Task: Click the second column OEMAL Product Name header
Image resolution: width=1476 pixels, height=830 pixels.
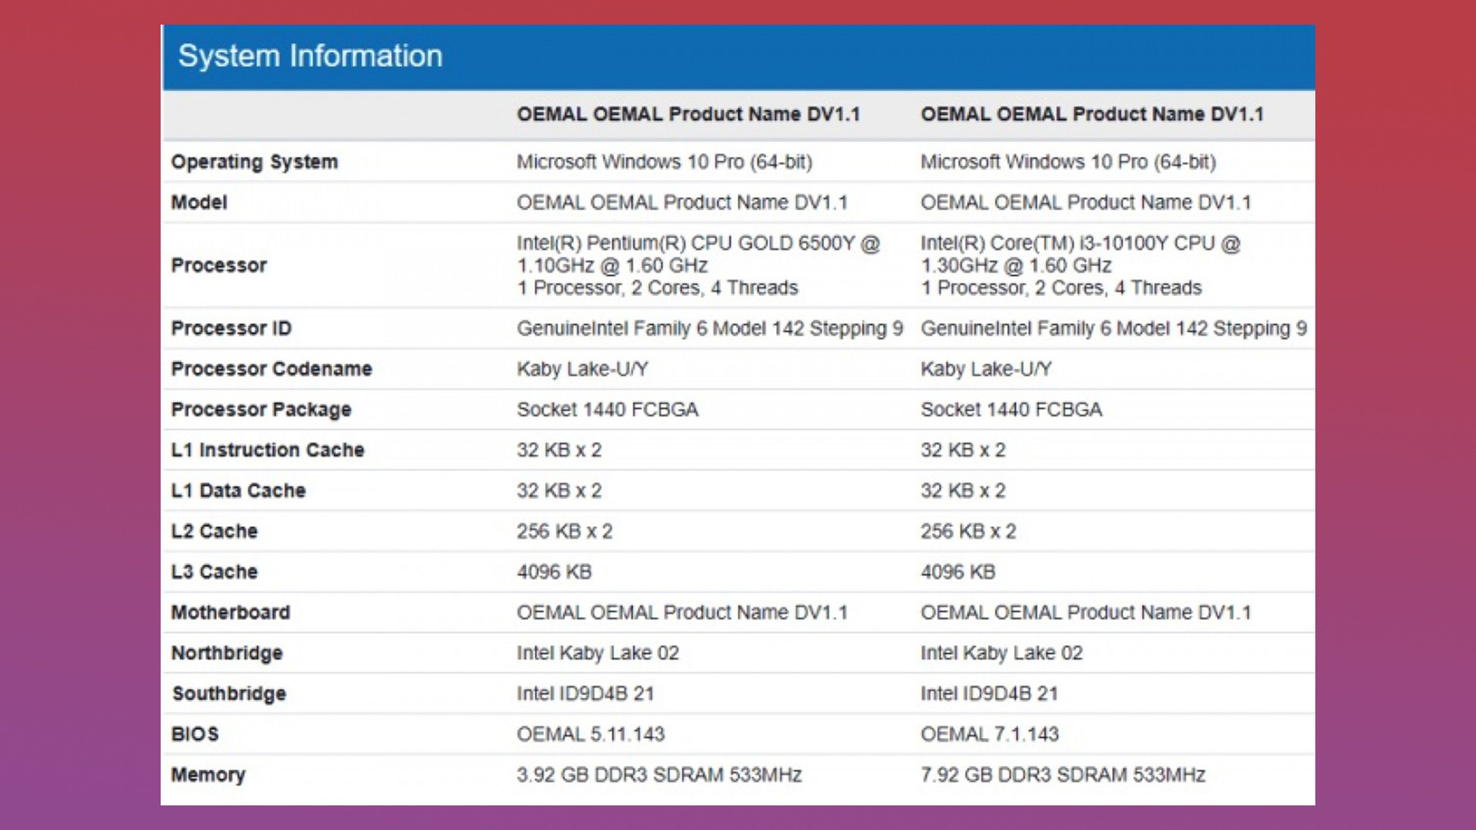Action: tap(1092, 114)
